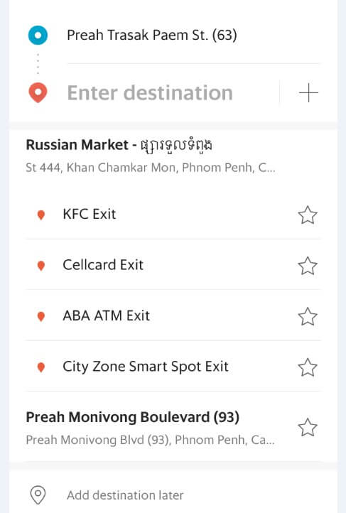Image resolution: width=346 pixels, height=513 pixels.
Task: Star the Cellcard Exit location
Action: coord(308,265)
